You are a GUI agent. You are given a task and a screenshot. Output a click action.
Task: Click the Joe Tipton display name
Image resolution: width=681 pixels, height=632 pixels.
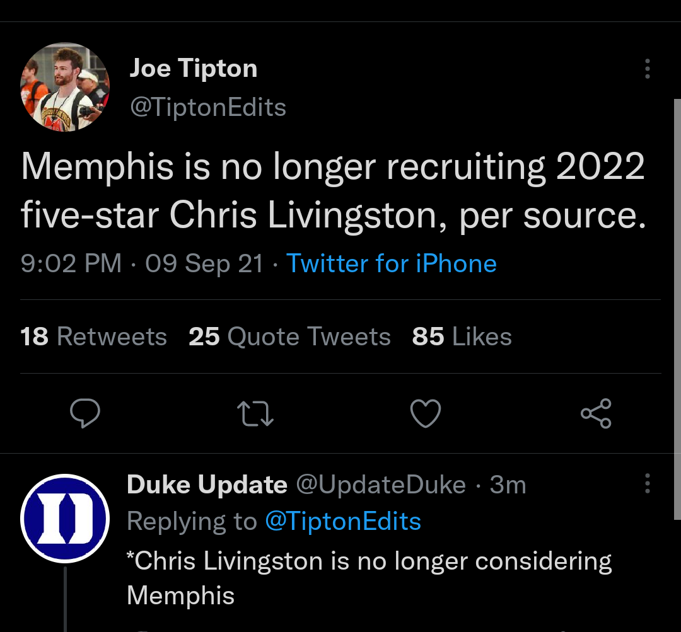tap(193, 68)
